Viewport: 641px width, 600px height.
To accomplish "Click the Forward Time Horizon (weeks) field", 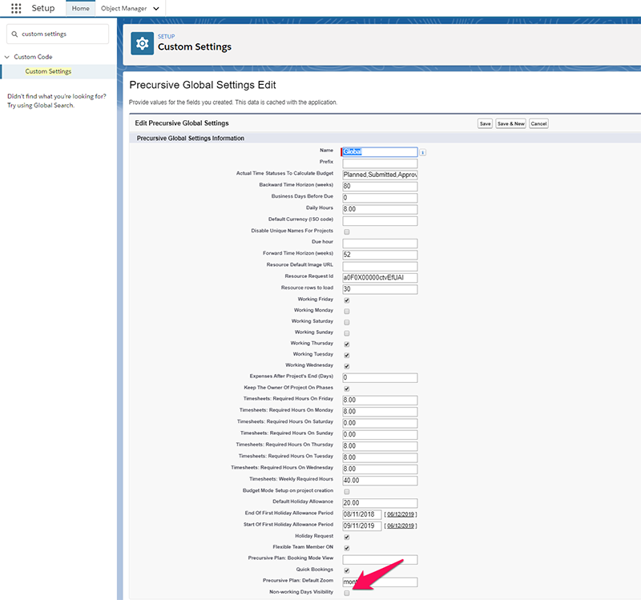I will click(380, 255).
